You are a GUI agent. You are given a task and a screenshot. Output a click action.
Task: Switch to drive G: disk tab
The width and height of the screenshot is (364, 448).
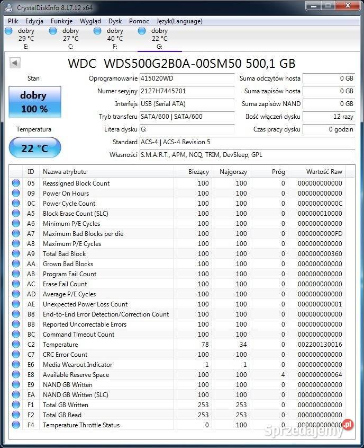click(159, 38)
